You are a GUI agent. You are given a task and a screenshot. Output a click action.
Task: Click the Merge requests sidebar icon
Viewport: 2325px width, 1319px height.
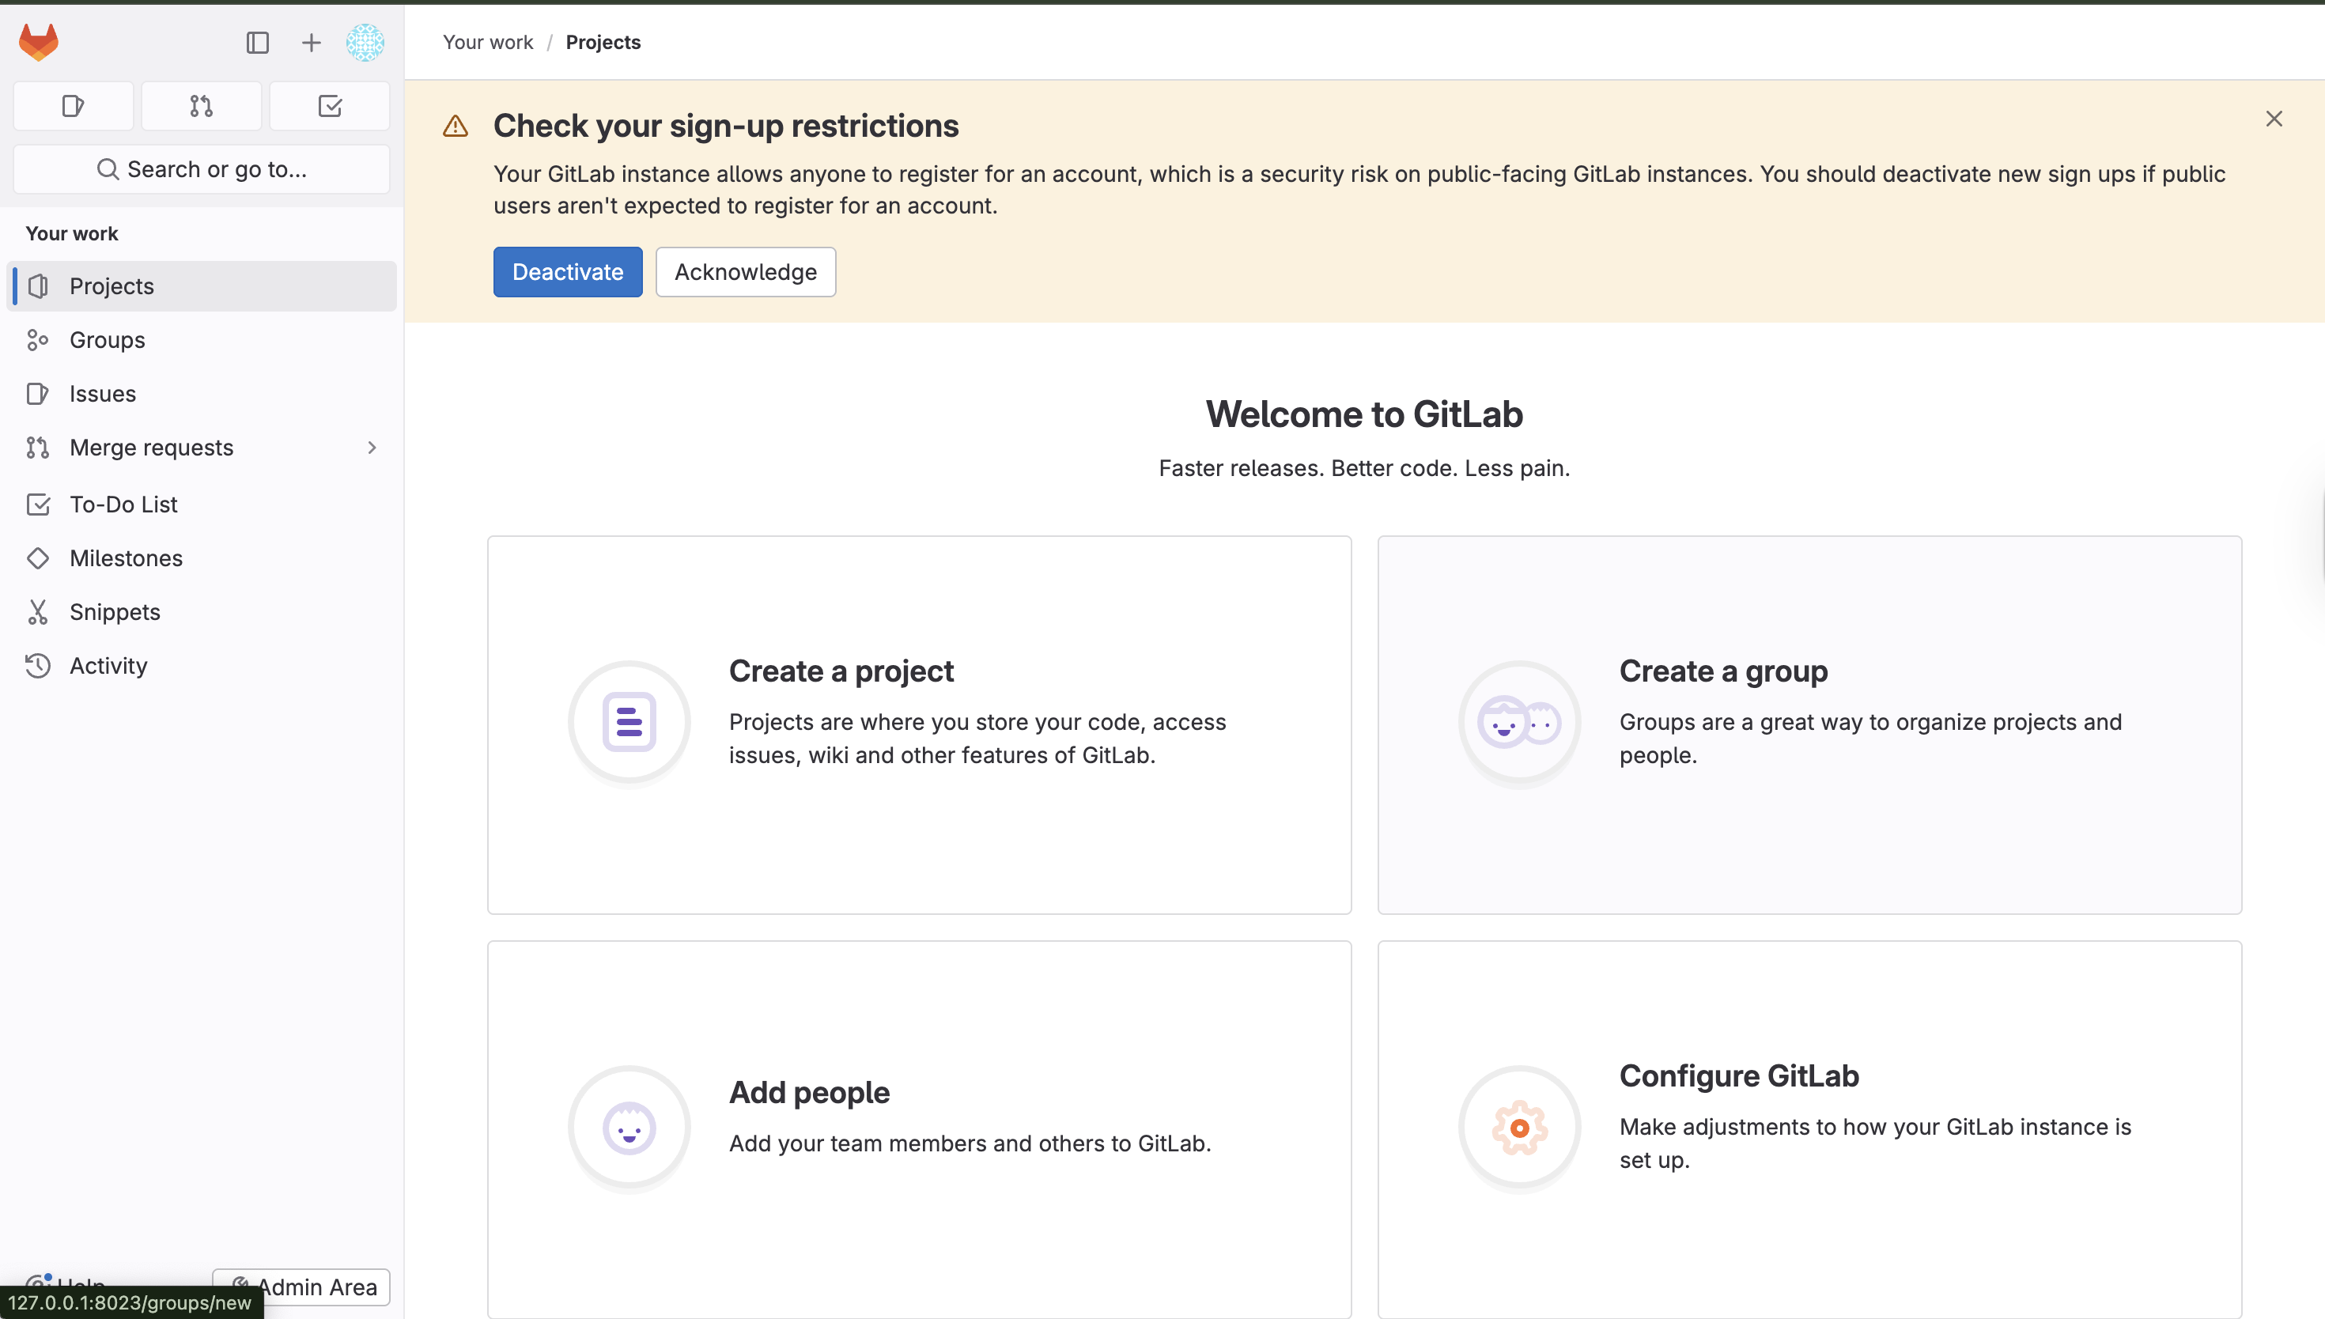point(38,448)
